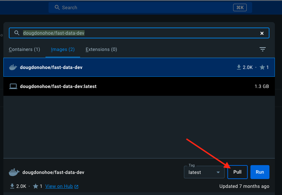Click the external link icon after View on Hub
The width and height of the screenshot is (282, 195).
click(x=76, y=187)
